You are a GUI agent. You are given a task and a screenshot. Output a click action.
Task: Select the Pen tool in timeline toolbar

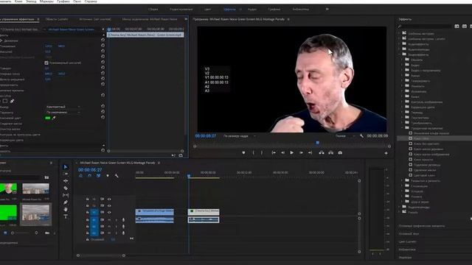pyautogui.click(x=66, y=202)
